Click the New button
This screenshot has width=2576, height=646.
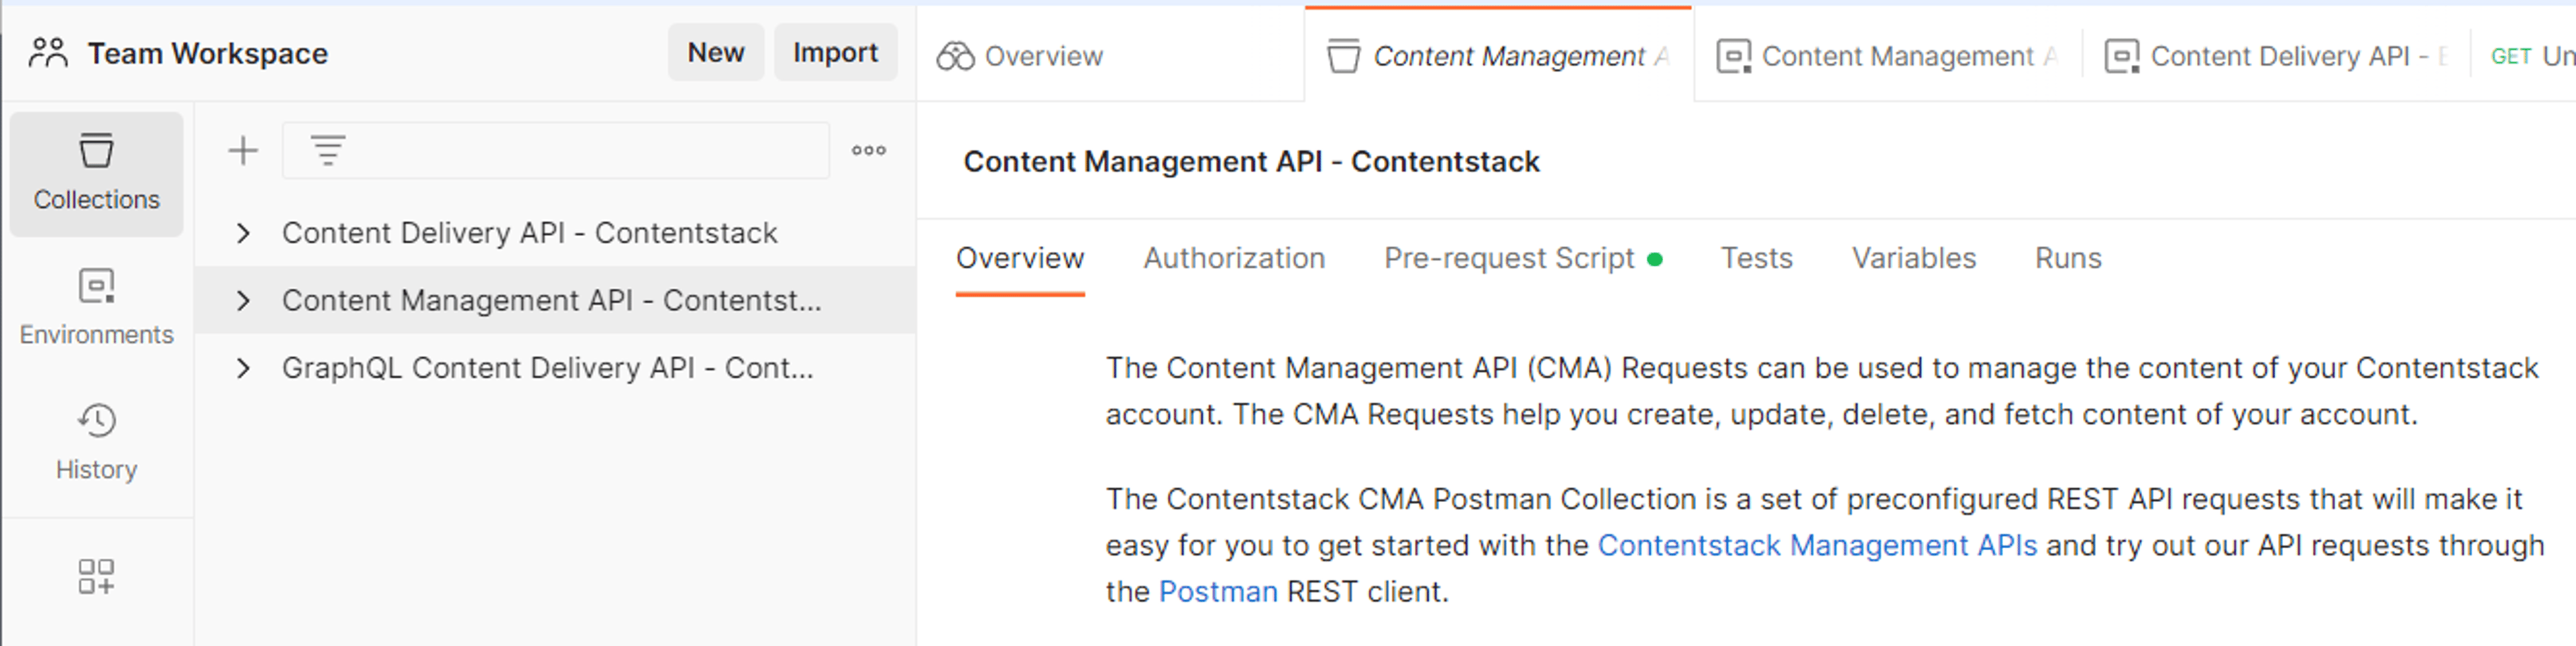(716, 53)
